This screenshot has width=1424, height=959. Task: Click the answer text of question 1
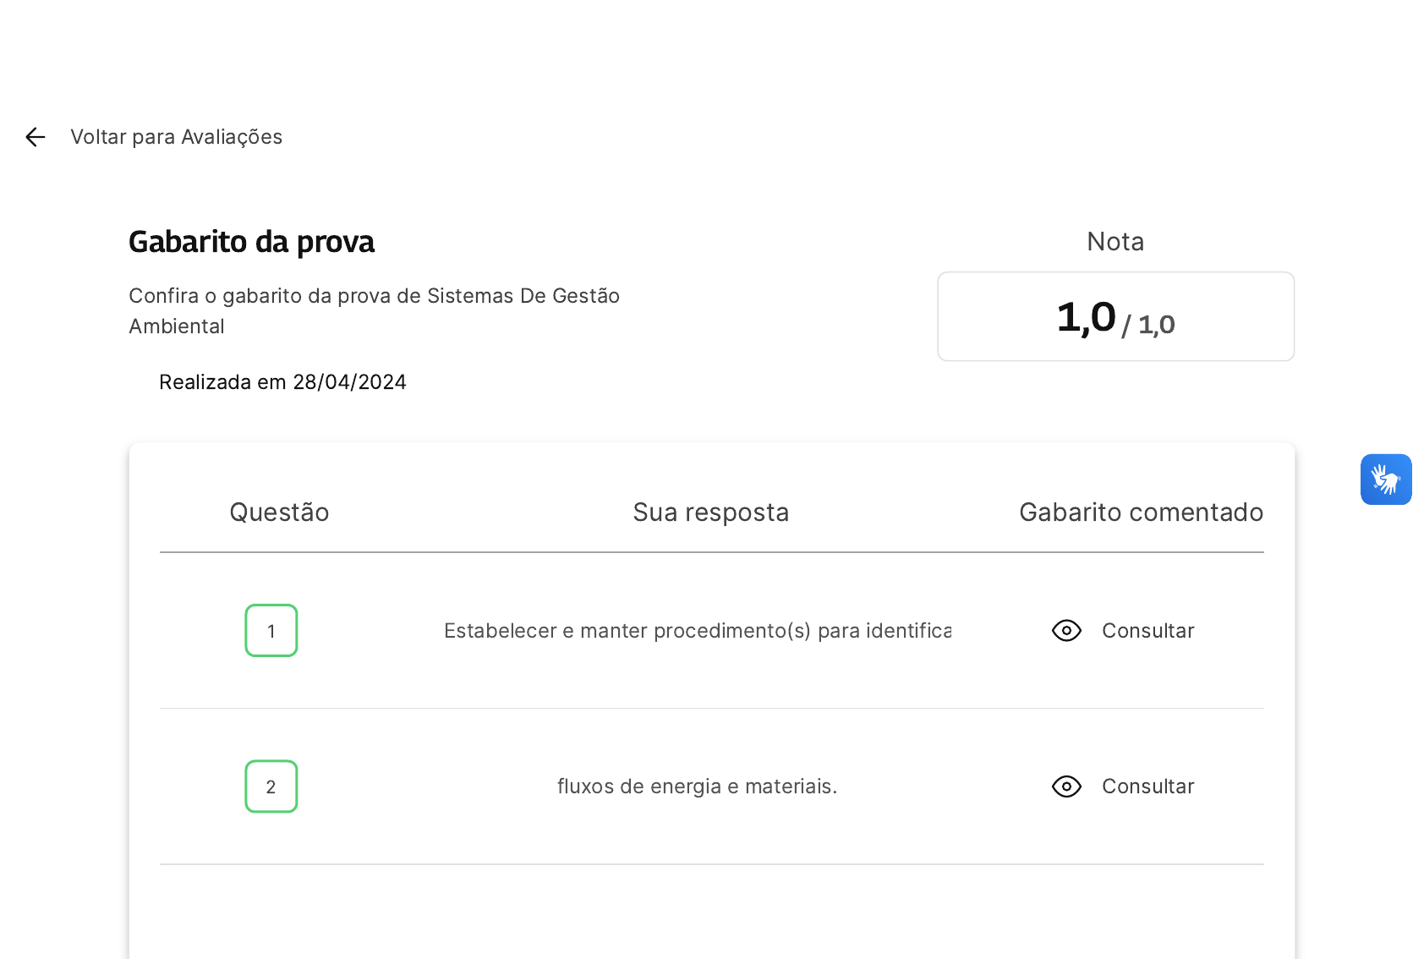tap(698, 631)
